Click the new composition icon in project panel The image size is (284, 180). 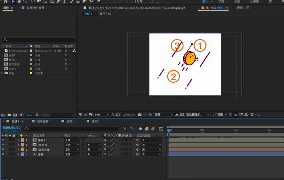click(x=15, y=115)
